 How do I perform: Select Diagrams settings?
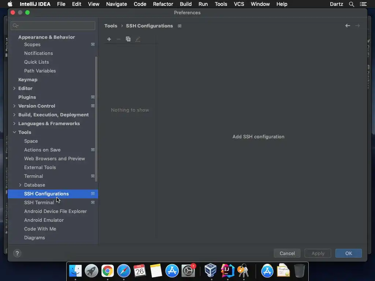(34, 237)
